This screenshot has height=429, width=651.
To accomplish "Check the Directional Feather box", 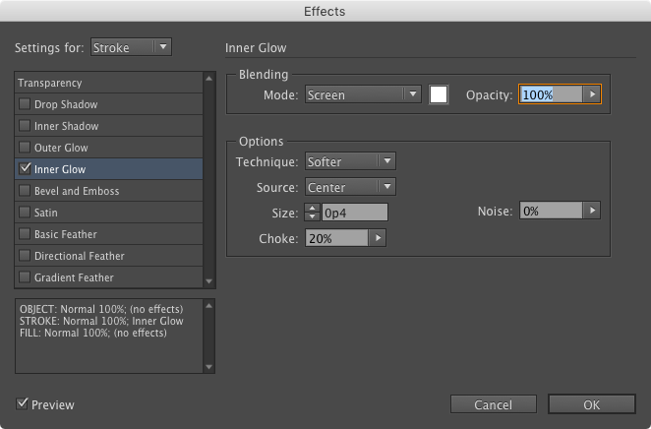I will coord(25,256).
